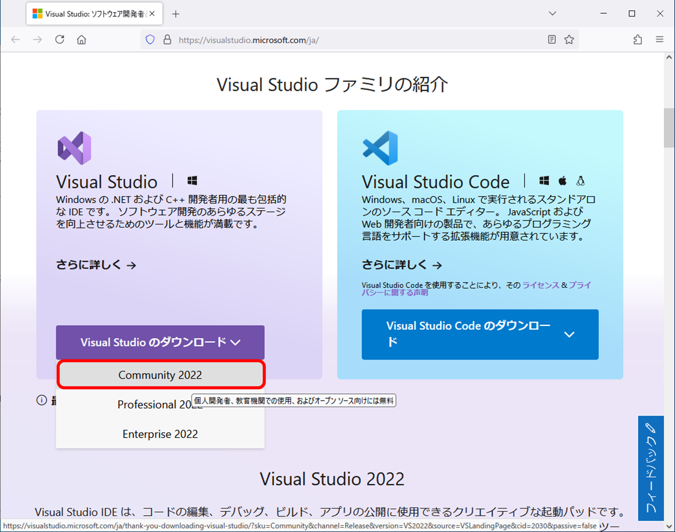675x532 pixels.
Task: Go forward to the next page
Action: pos(38,40)
